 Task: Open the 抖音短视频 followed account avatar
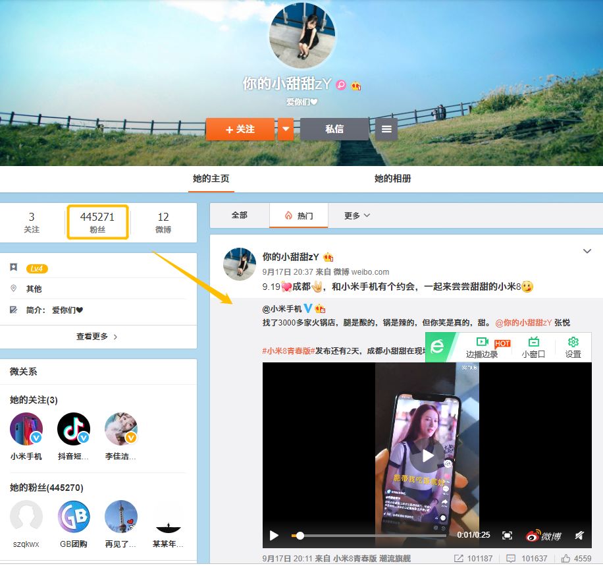[x=74, y=429]
